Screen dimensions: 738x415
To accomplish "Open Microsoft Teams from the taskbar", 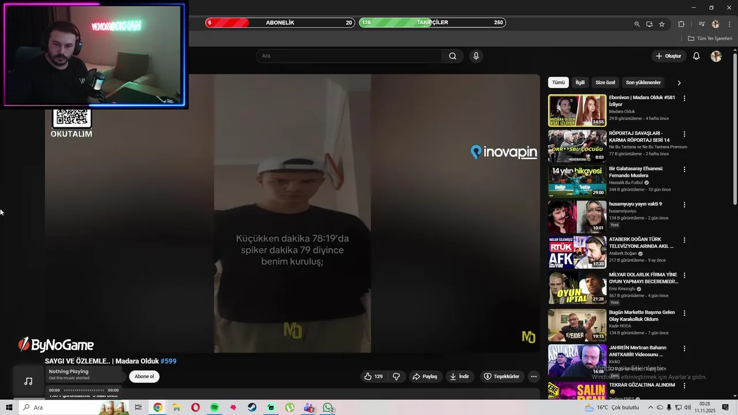I will [x=309, y=408].
